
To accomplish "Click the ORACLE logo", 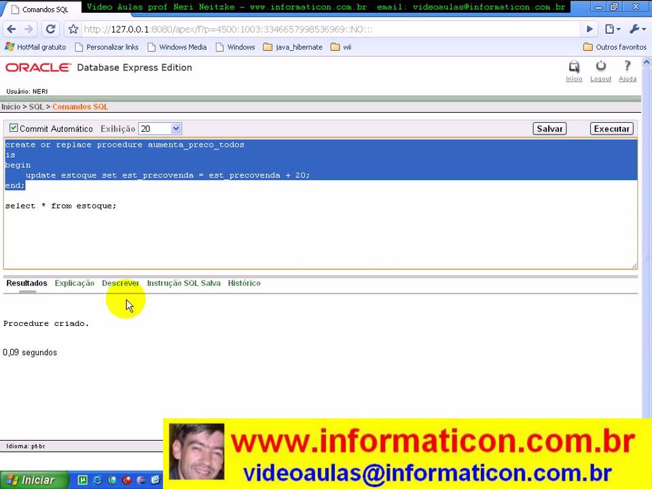I will 38,67.
